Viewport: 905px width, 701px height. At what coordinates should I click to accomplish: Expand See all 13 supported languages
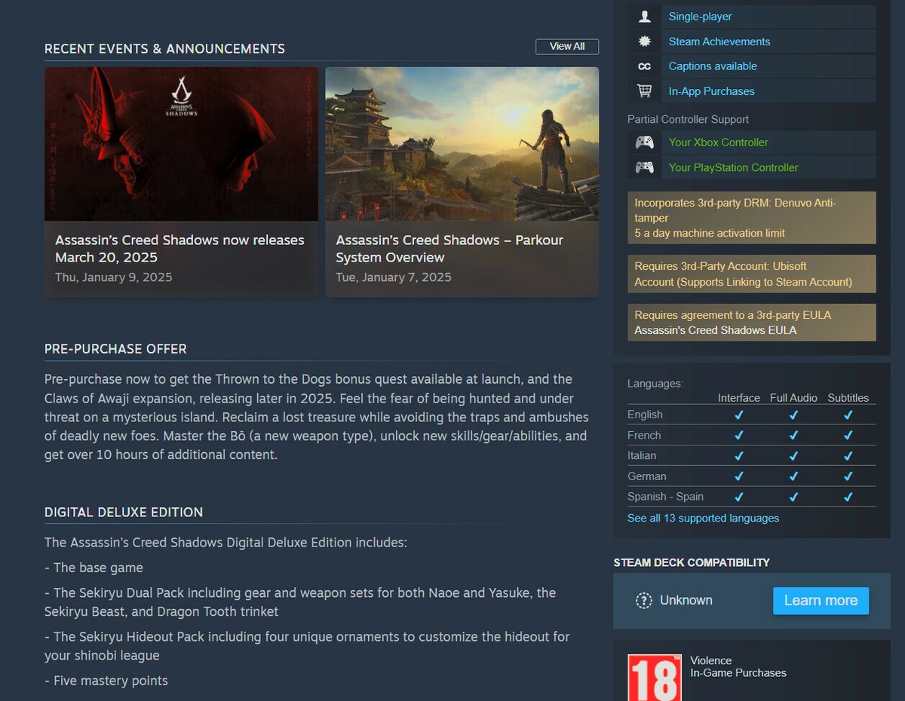703,519
